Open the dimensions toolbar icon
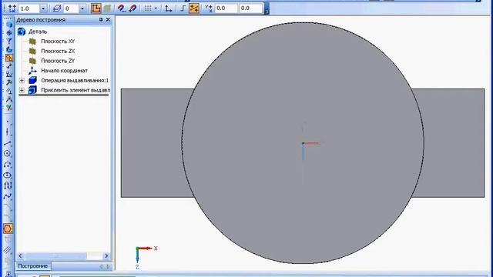This screenshot has width=493, height=277. pos(8,66)
